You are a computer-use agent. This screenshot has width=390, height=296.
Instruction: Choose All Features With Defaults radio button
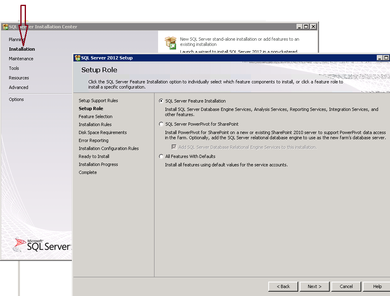tap(161, 156)
